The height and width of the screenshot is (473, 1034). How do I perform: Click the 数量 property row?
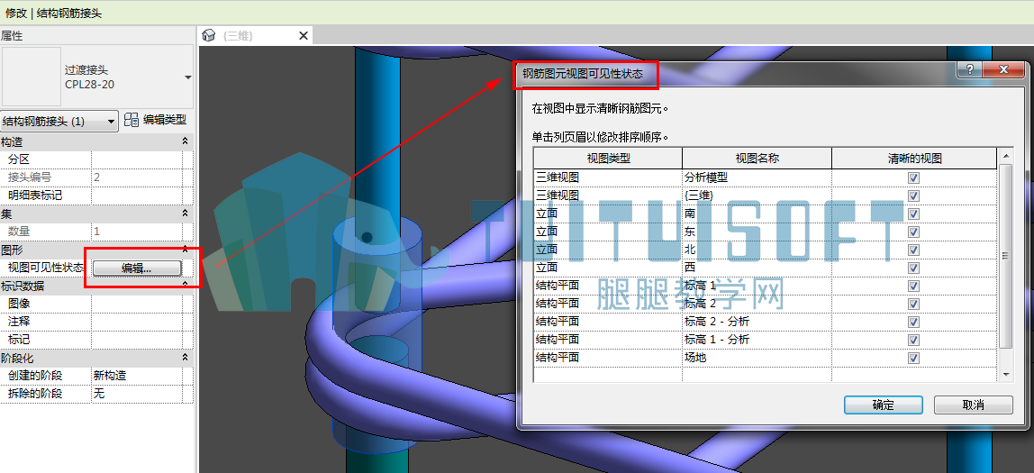[96, 232]
